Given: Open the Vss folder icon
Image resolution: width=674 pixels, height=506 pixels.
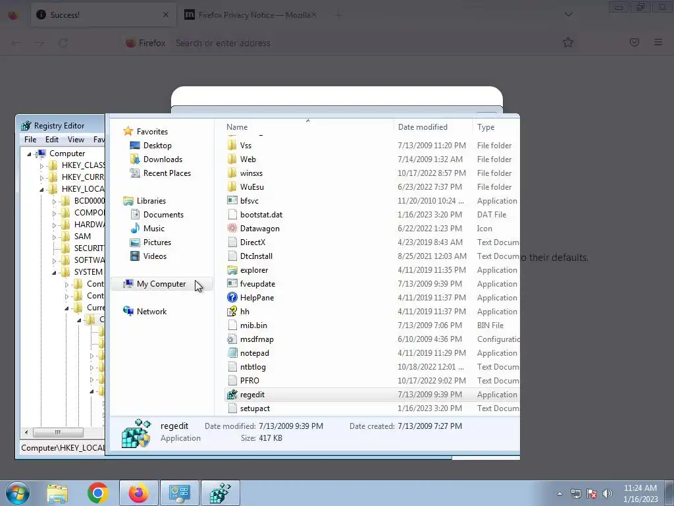Looking at the screenshot, I should coord(232,146).
